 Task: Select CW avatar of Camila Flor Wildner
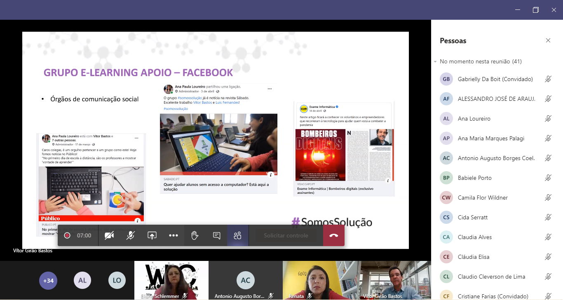[446, 198]
